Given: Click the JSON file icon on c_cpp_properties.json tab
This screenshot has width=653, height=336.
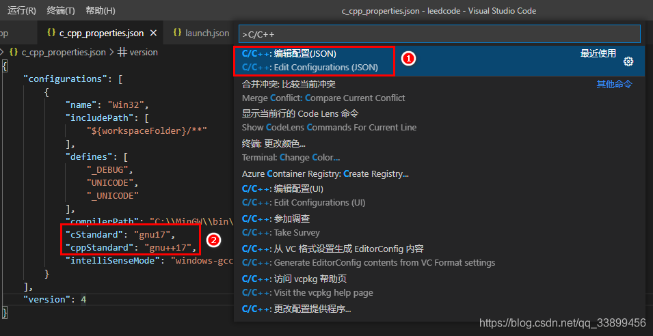Looking at the screenshot, I should pos(51,32).
